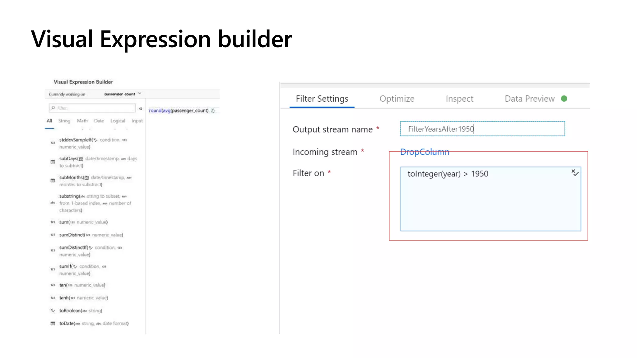Screen dimensions: 637x358
Task: Click the calendar icon beside subDays function
Action: coord(53,162)
